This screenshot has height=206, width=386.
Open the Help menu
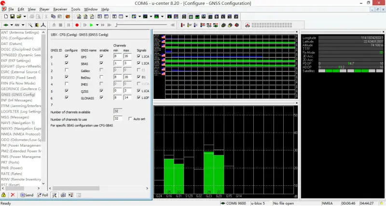[105, 9]
